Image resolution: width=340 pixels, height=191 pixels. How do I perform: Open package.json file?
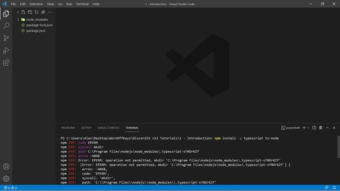pos(36,31)
